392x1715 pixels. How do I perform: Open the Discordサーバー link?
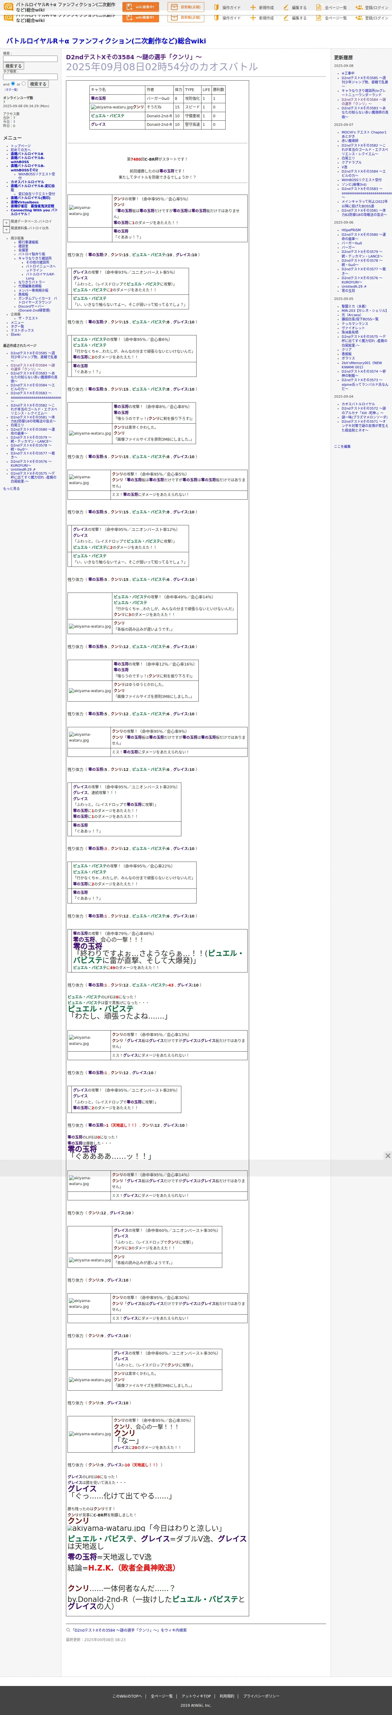pyautogui.click(x=34, y=308)
